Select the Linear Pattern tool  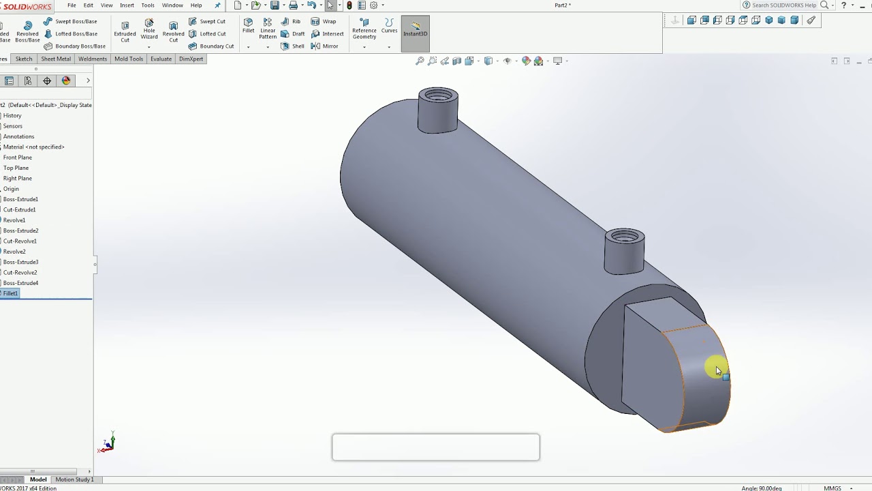(268, 29)
